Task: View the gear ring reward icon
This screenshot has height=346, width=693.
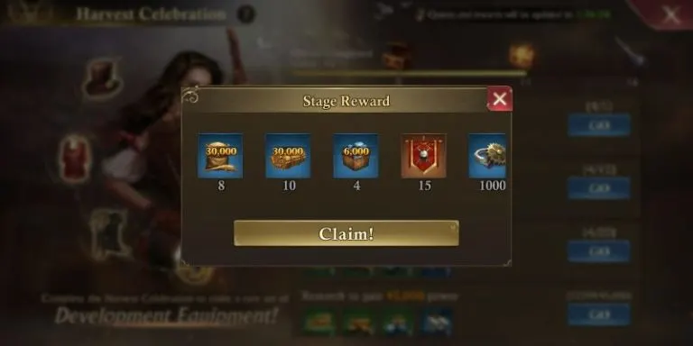Action: tap(487, 156)
